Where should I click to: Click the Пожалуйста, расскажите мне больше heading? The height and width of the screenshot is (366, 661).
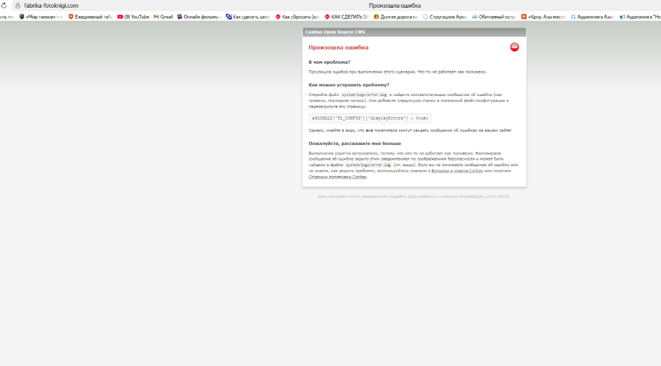pyautogui.click(x=354, y=144)
